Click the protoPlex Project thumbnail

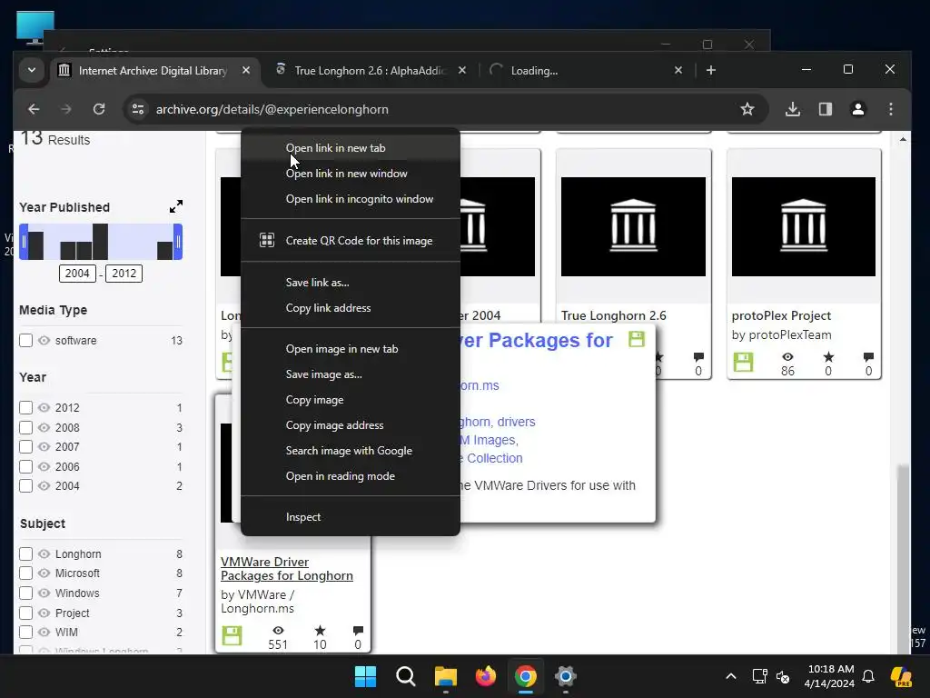(804, 226)
